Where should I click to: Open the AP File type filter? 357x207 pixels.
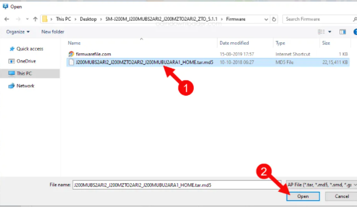pos(321,184)
